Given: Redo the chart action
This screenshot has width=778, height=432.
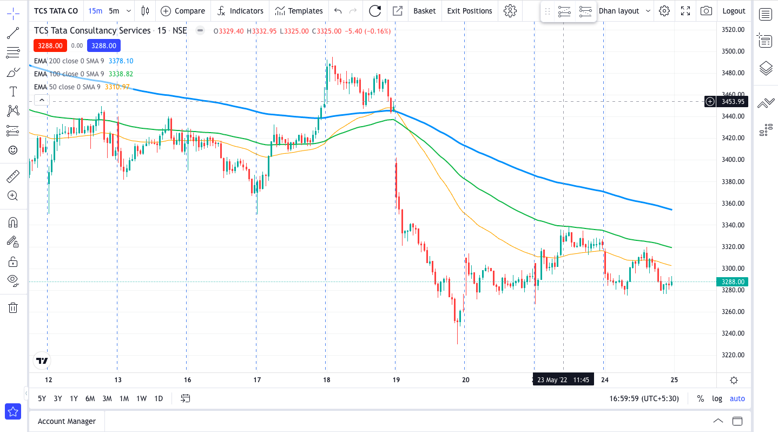Looking at the screenshot, I should coord(353,11).
